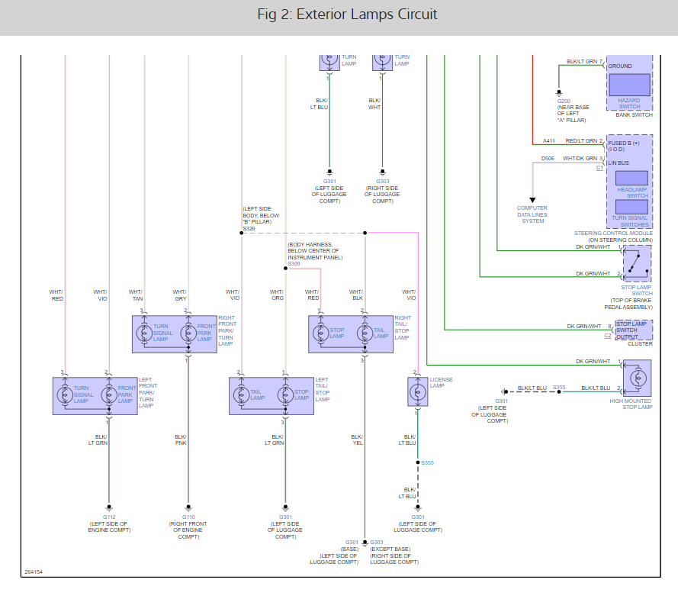This screenshot has width=678, height=599.
Task: Click the Front Park Lamp symbol in Right Front lamp
Action: tap(188, 333)
